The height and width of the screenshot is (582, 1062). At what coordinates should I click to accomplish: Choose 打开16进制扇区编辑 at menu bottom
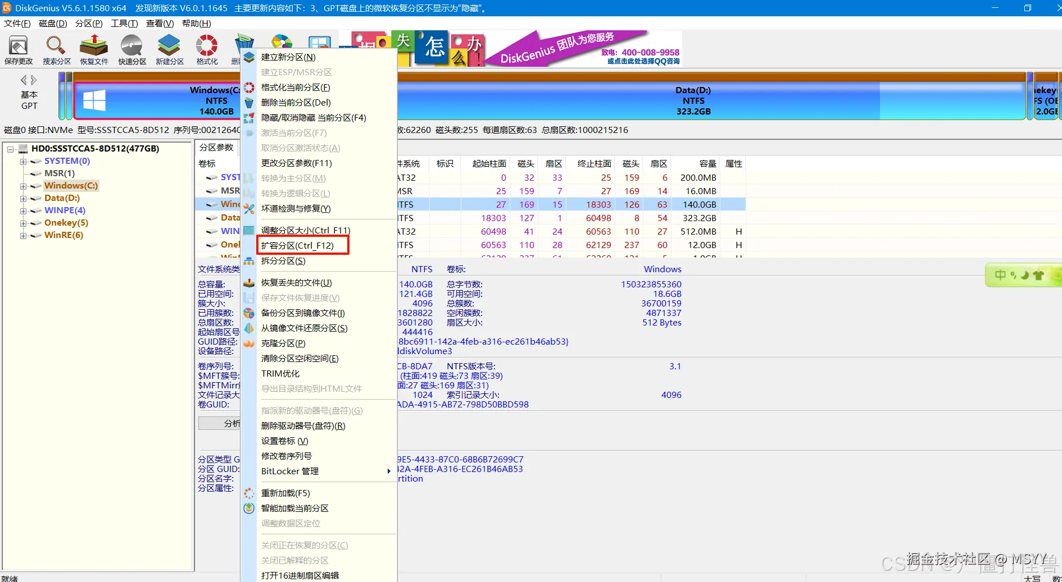[300, 576]
